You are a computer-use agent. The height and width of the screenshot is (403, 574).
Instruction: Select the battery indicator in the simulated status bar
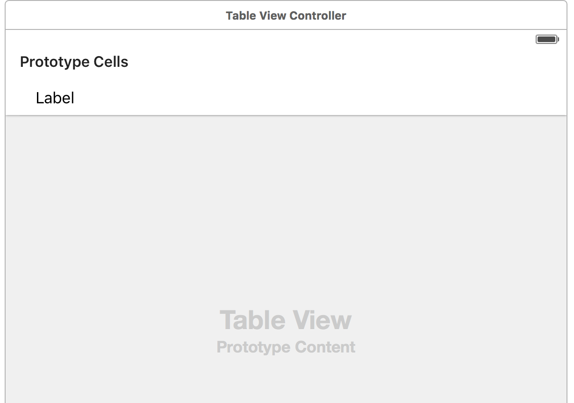(x=546, y=39)
